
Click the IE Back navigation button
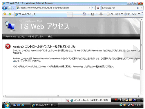(x=4, y=8)
